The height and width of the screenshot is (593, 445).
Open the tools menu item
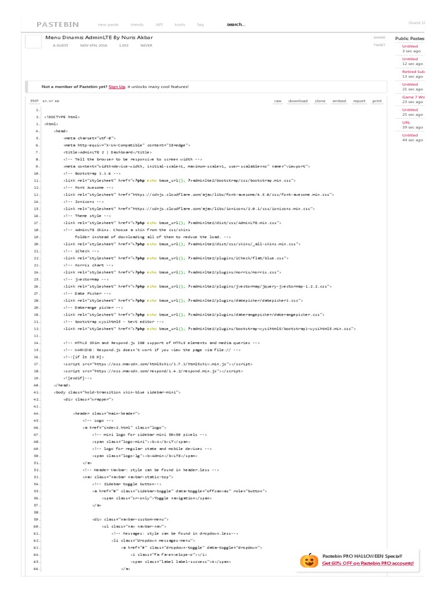pos(180,24)
